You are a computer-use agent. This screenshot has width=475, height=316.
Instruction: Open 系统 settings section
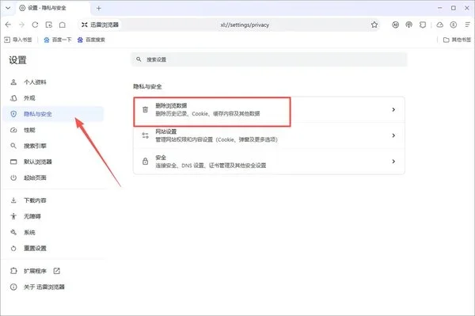click(x=53, y=232)
